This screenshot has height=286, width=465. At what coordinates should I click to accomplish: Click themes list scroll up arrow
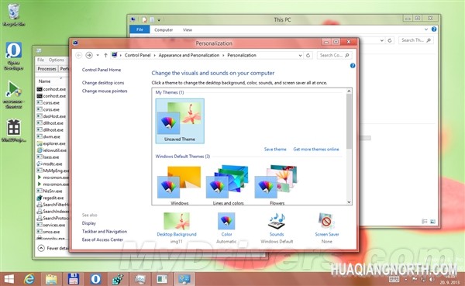point(349,91)
